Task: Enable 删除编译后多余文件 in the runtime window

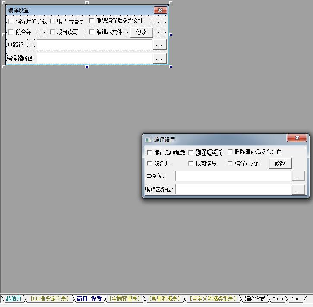Action: (230, 152)
